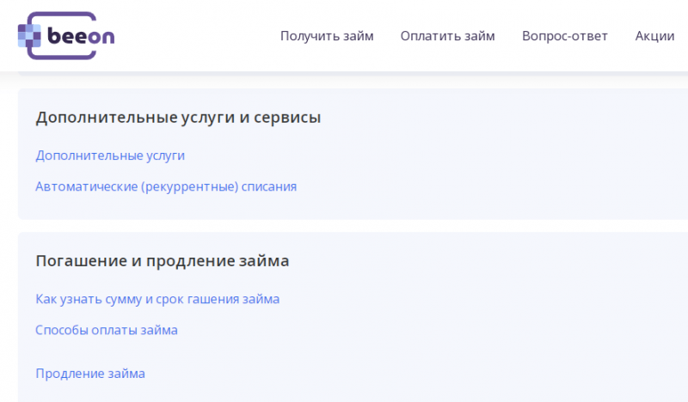Open the Акции menu item
Image resolution: width=688 pixels, height=402 pixels.
[654, 36]
